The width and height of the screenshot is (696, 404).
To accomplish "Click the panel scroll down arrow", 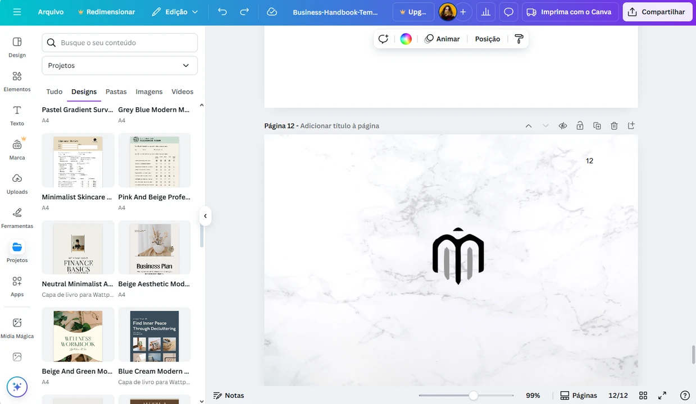I will pos(202,401).
